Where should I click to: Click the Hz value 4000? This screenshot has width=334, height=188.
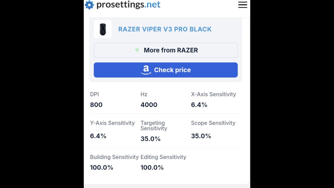point(149,105)
